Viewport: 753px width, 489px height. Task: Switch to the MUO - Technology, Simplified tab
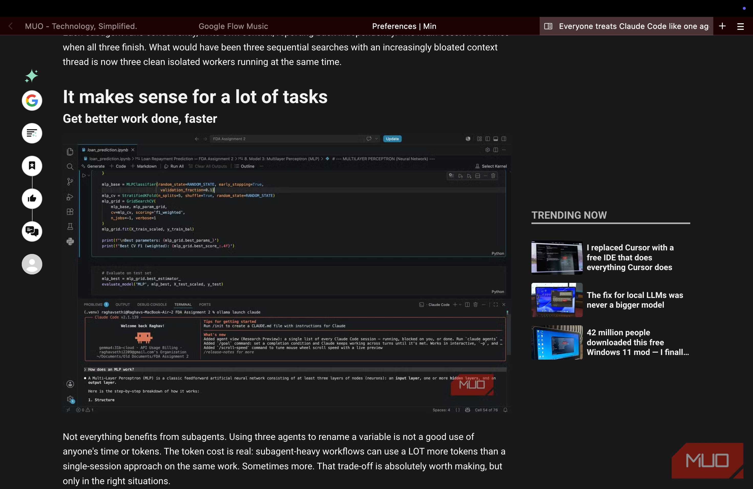tap(81, 26)
